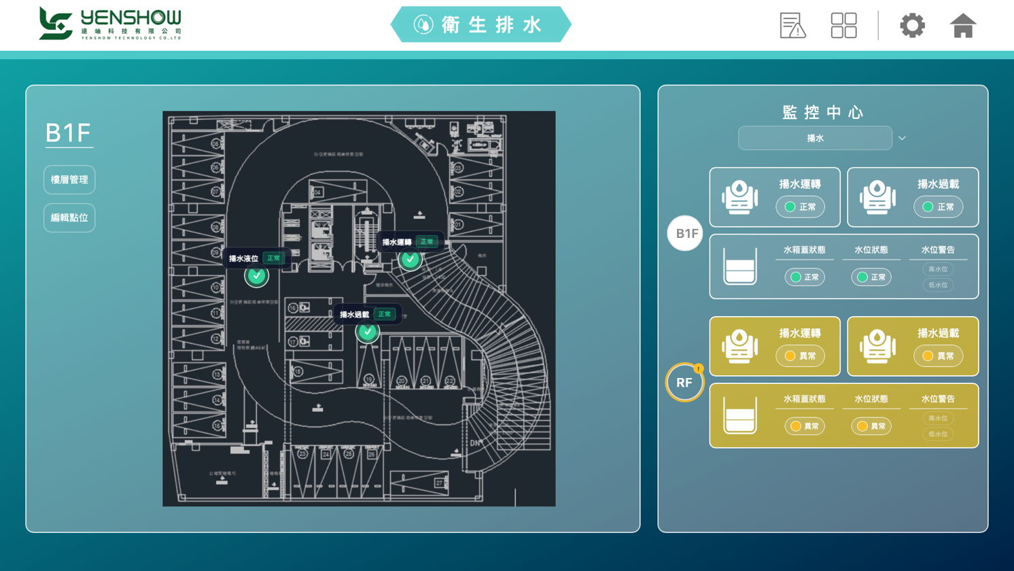Click RF 高水位 warning pill
The height and width of the screenshot is (571, 1014).
938,418
